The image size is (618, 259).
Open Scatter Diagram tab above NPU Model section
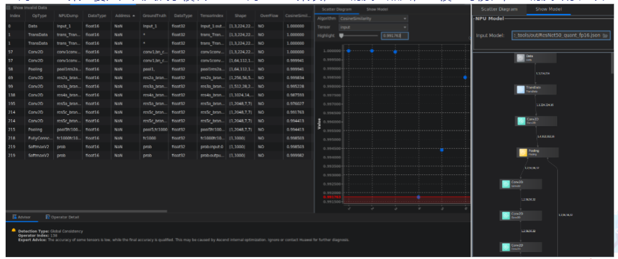click(x=500, y=9)
